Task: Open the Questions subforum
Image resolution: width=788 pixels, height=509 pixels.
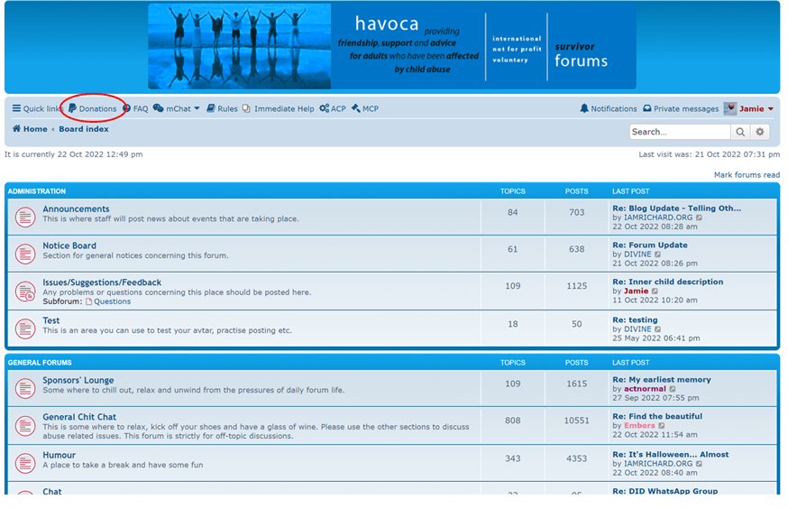Action: click(112, 301)
